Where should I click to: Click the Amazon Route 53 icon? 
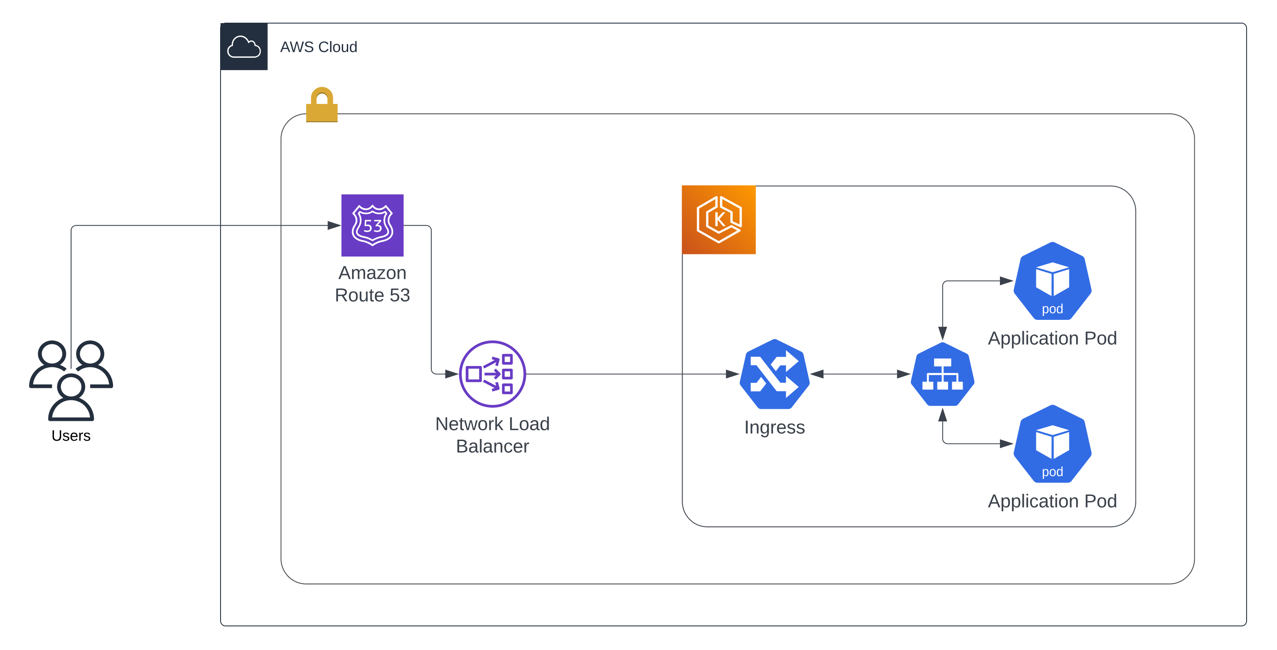point(372,225)
